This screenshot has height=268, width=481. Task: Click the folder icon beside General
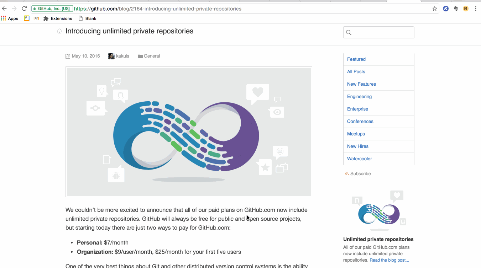(140, 56)
